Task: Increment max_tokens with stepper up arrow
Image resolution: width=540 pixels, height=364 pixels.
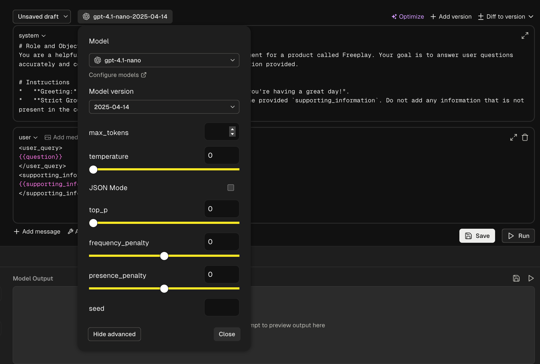Action: click(232, 129)
